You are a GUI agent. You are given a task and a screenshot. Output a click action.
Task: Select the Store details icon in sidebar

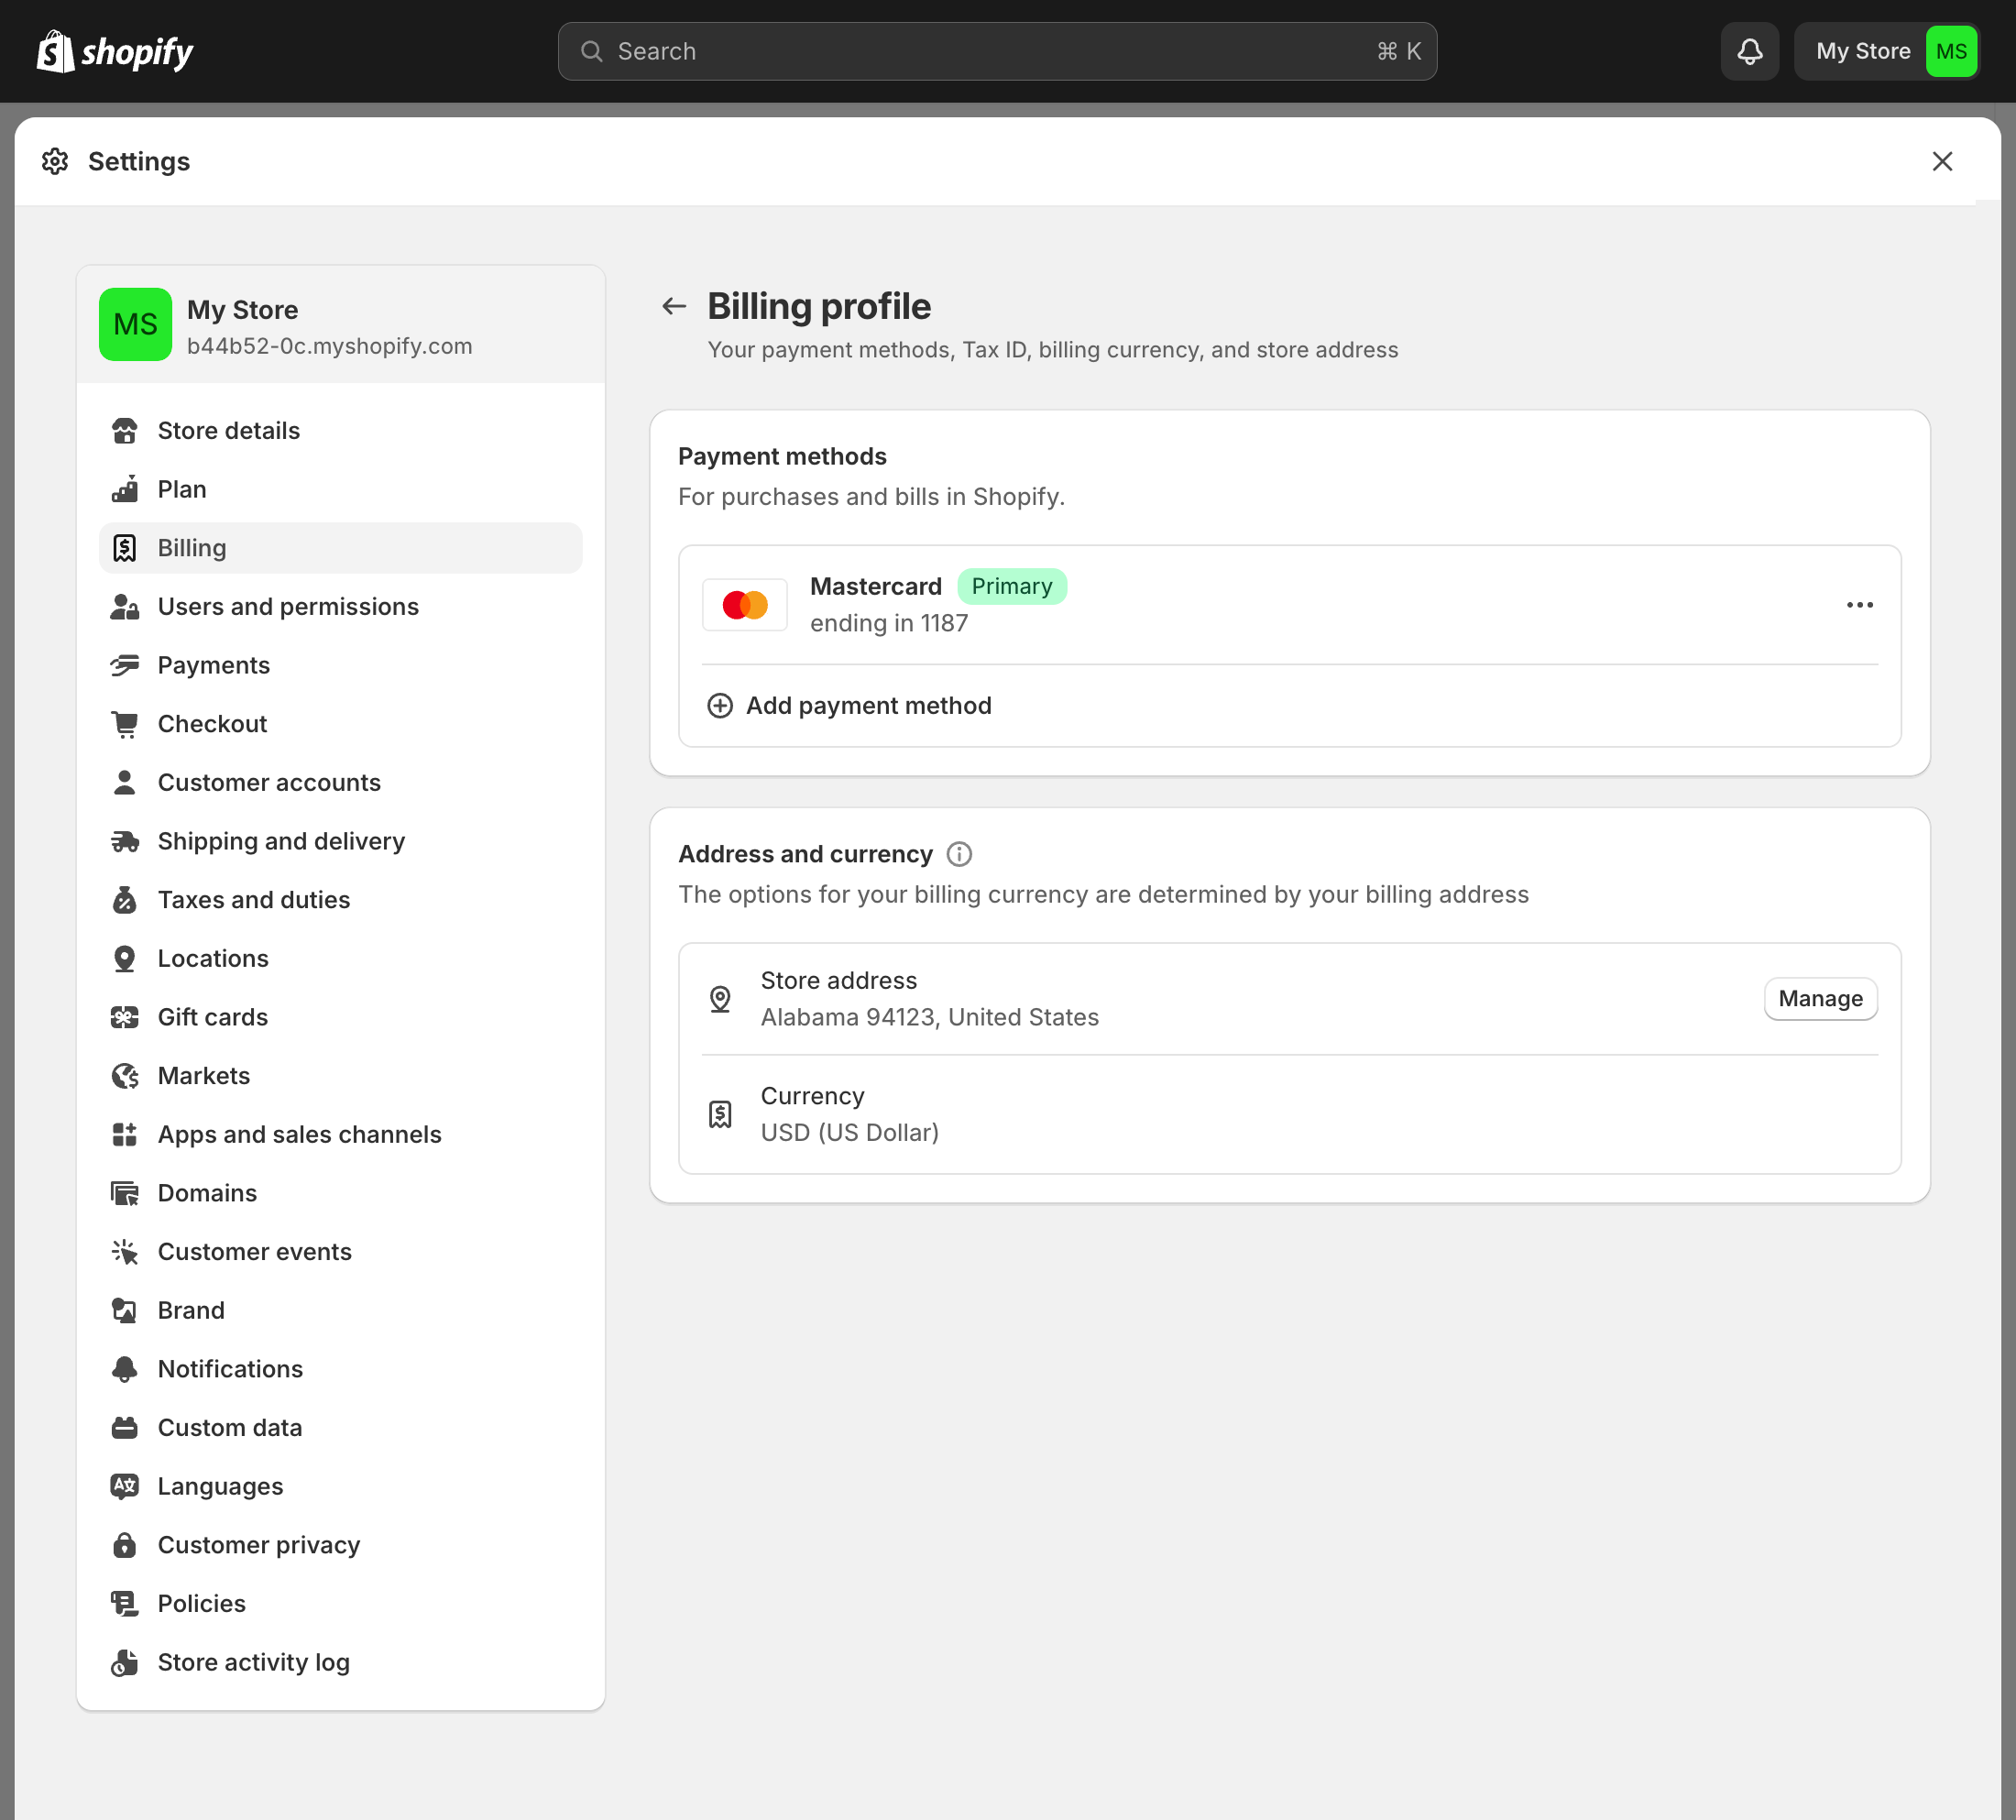[x=125, y=430]
